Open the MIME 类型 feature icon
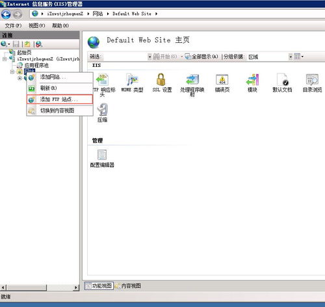Screen dimensions: 325x307 tap(132, 83)
